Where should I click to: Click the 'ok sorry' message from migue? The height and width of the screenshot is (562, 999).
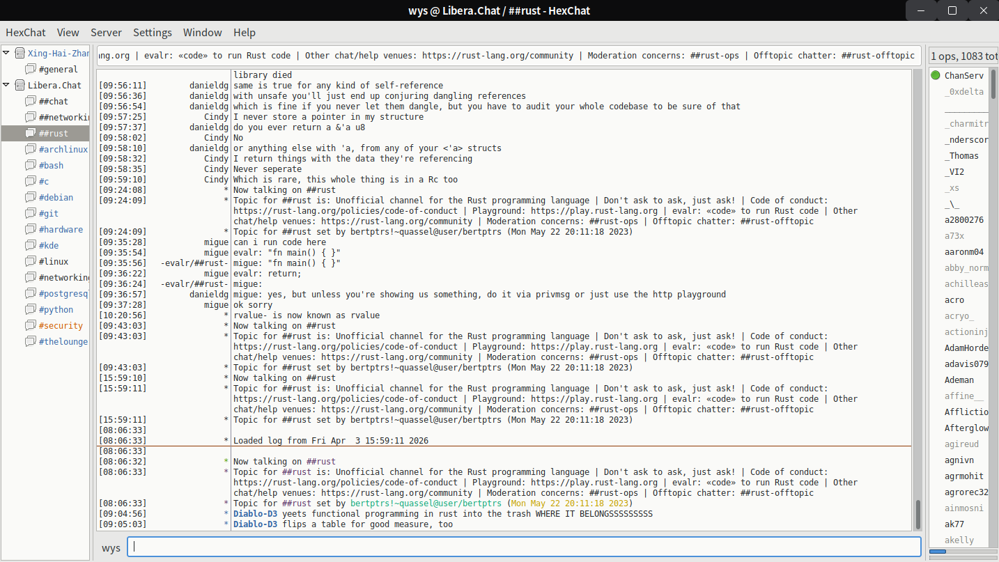(x=253, y=305)
